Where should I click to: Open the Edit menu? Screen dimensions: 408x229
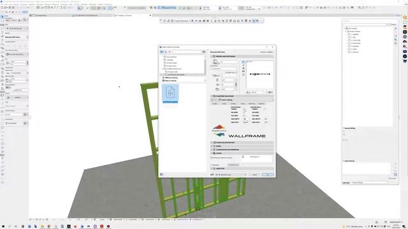6,4
